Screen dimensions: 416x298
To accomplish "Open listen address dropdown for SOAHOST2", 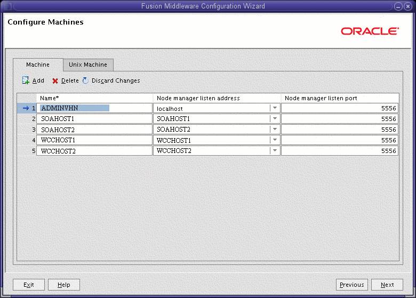I will click(x=275, y=129).
